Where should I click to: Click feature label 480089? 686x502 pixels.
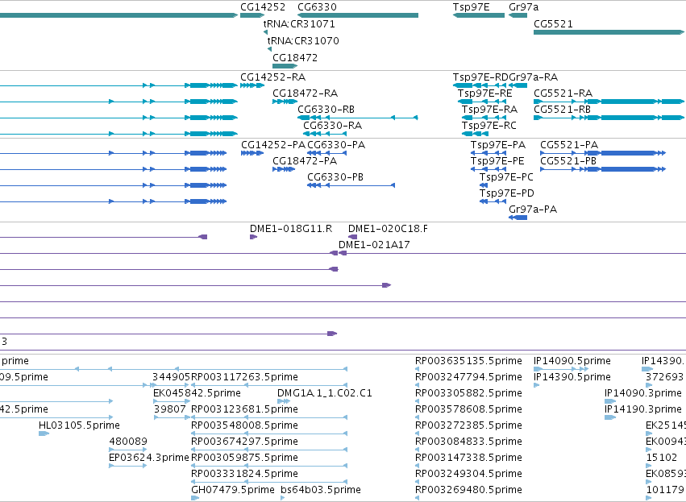tap(128, 442)
